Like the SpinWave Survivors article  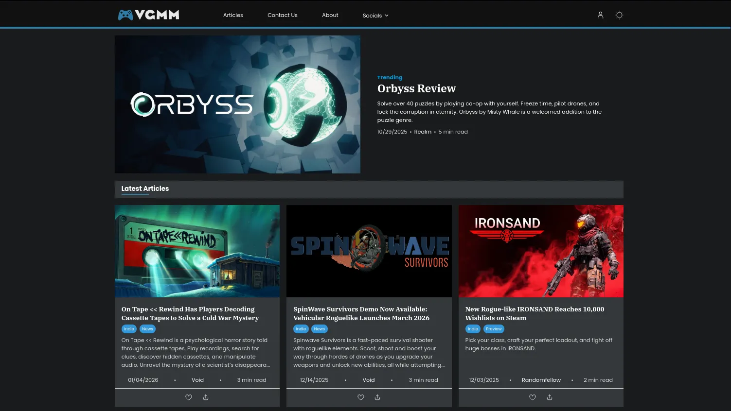coord(361,397)
